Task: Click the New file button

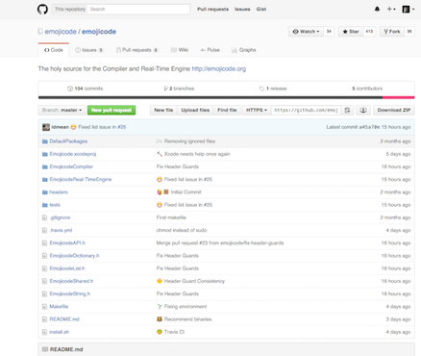Action: 163,110
